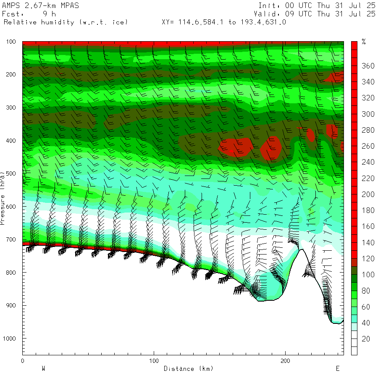Click the 'AMPS 2.67-km MPAS' title text
The height and width of the screenshot is (378, 378).
coord(40,5)
